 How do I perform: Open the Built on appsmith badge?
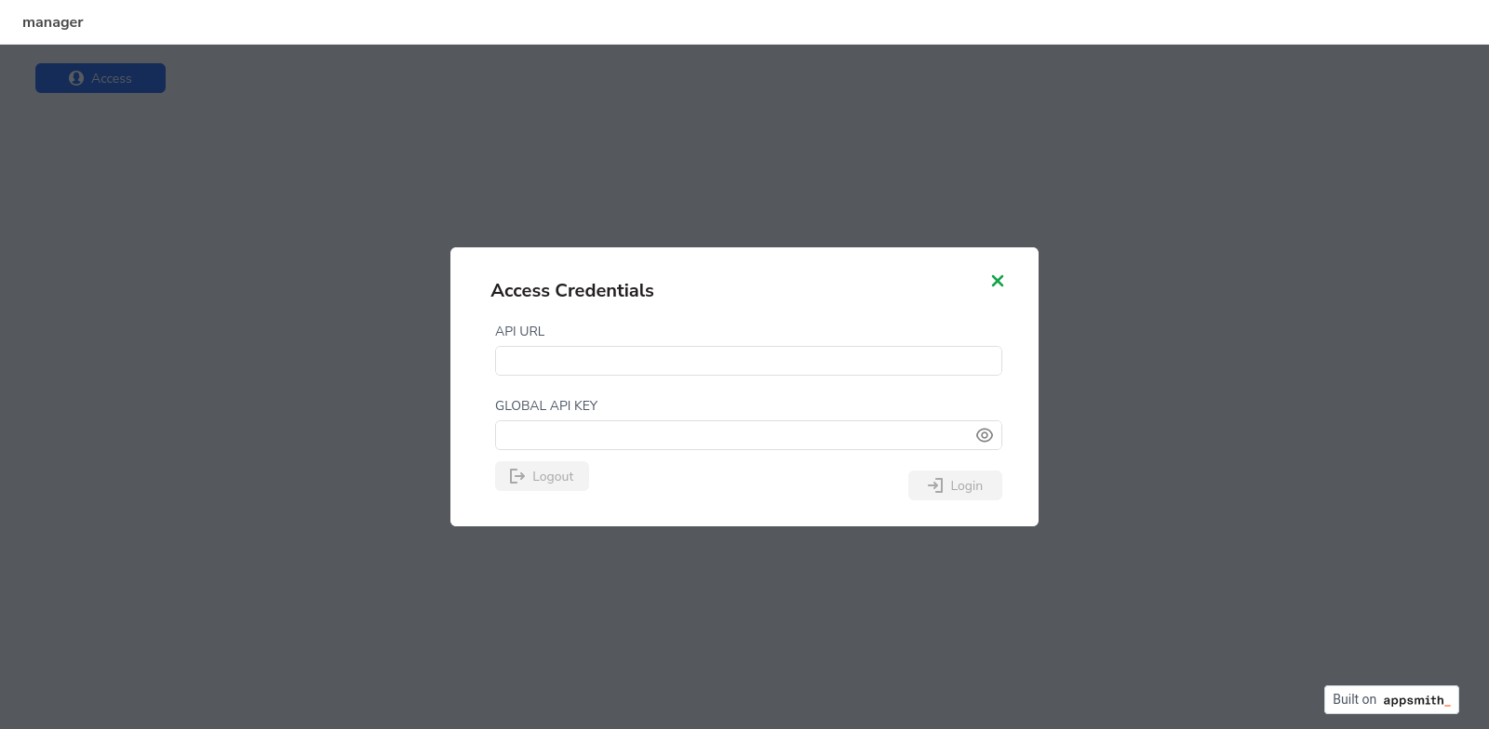tap(1391, 699)
